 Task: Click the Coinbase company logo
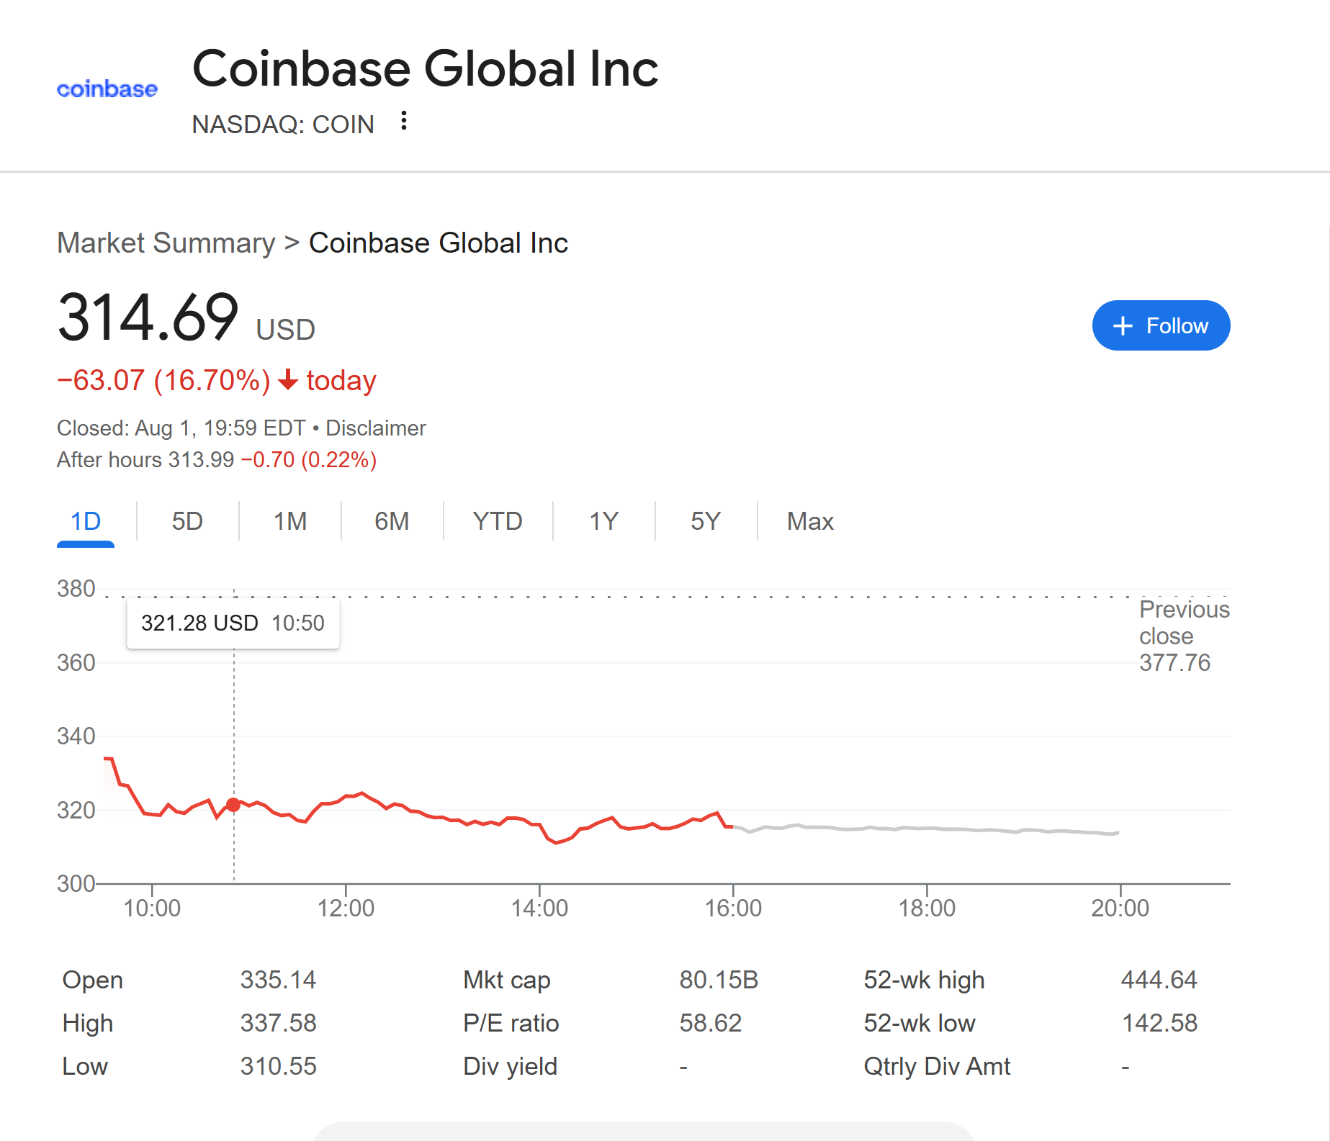click(x=107, y=88)
